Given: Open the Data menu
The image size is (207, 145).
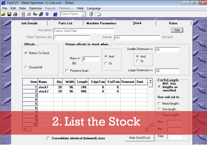Looking at the screenshot, I should (23, 8).
